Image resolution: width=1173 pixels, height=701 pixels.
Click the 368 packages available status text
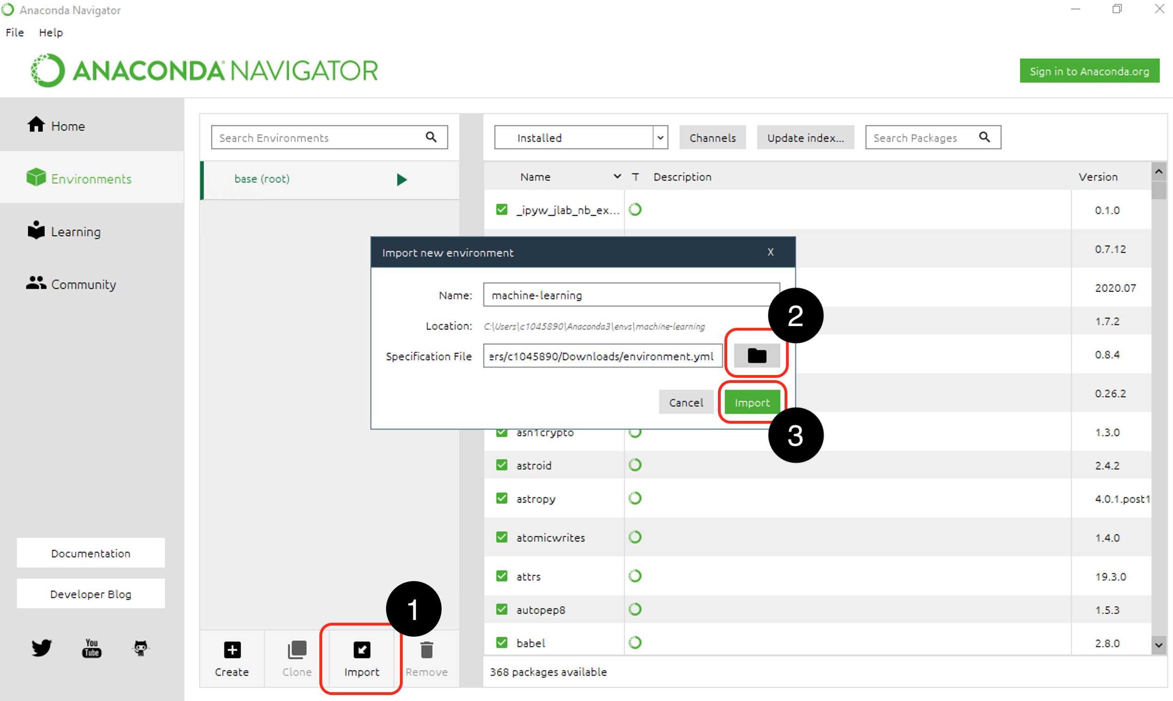point(548,672)
